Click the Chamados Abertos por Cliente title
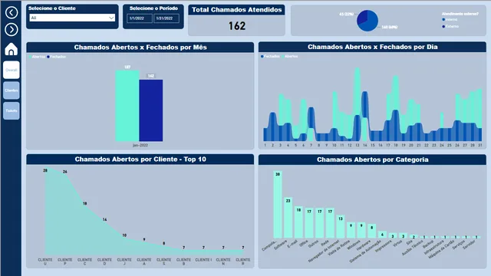Viewport: 491px width, 276px height. (140, 159)
